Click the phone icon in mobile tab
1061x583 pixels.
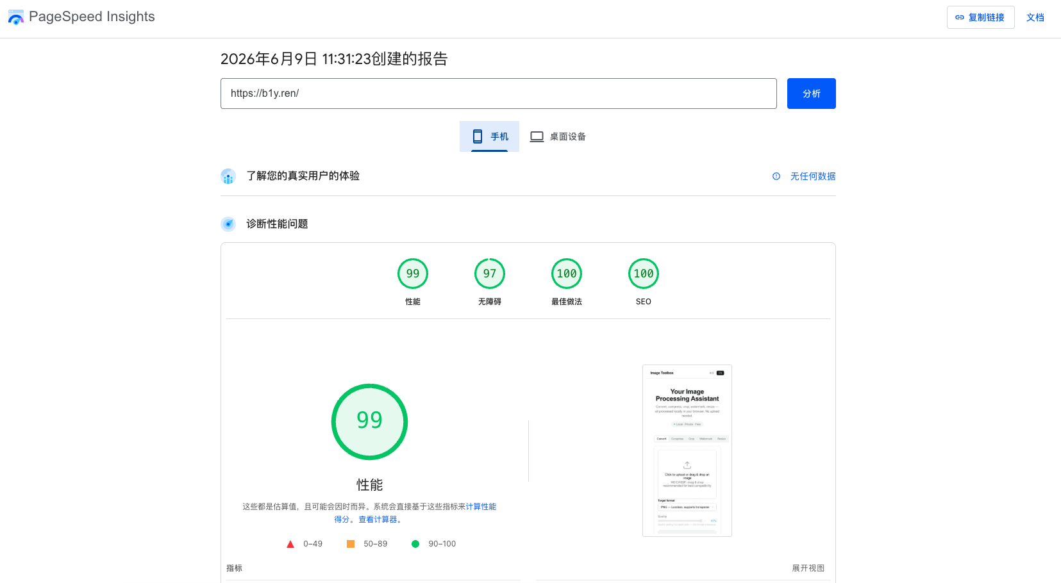[x=478, y=136]
